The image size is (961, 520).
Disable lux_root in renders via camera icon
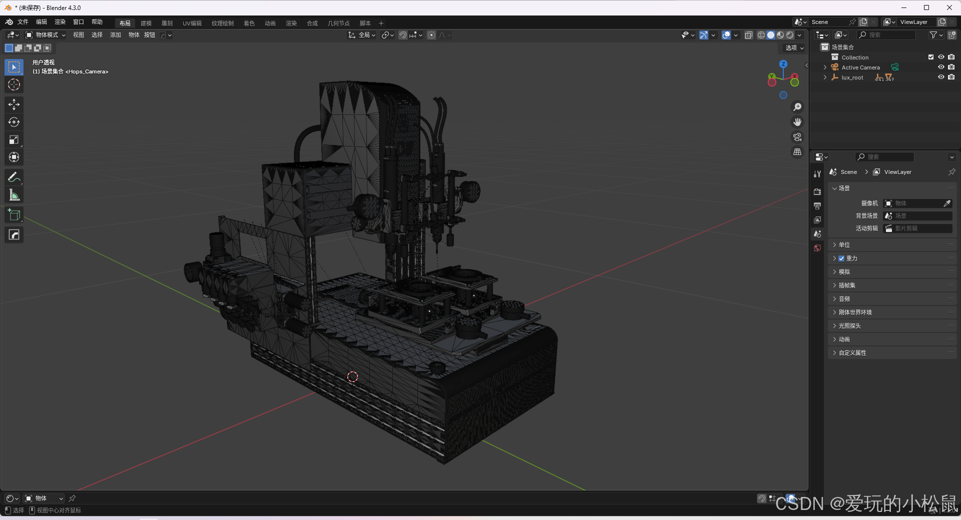(x=951, y=77)
